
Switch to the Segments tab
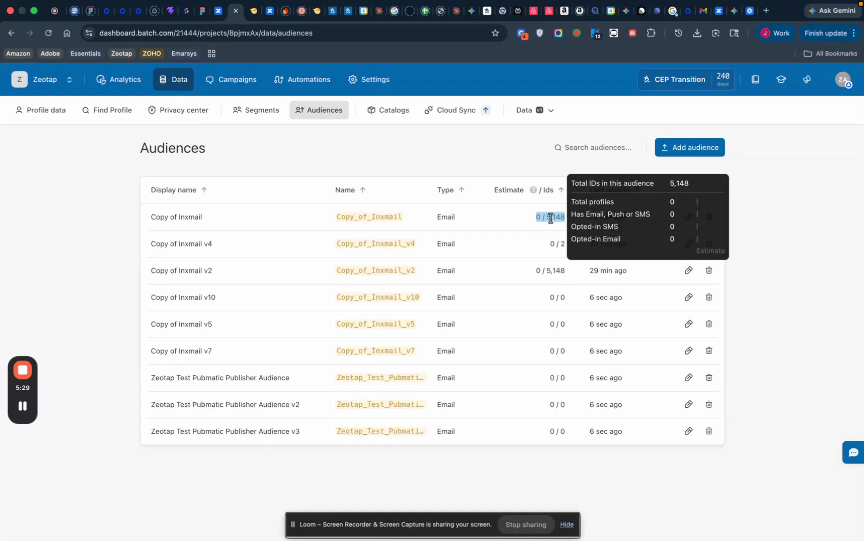(x=256, y=110)
